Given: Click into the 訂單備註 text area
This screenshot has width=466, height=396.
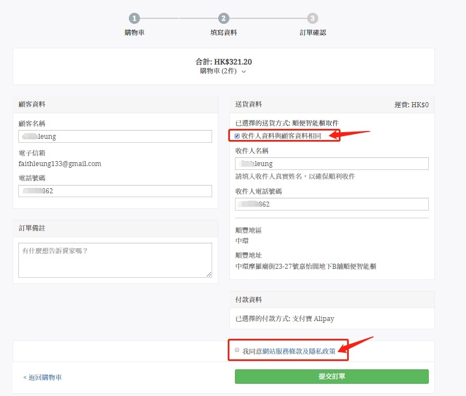Looking at the screenshot, I should coord(115,259).
